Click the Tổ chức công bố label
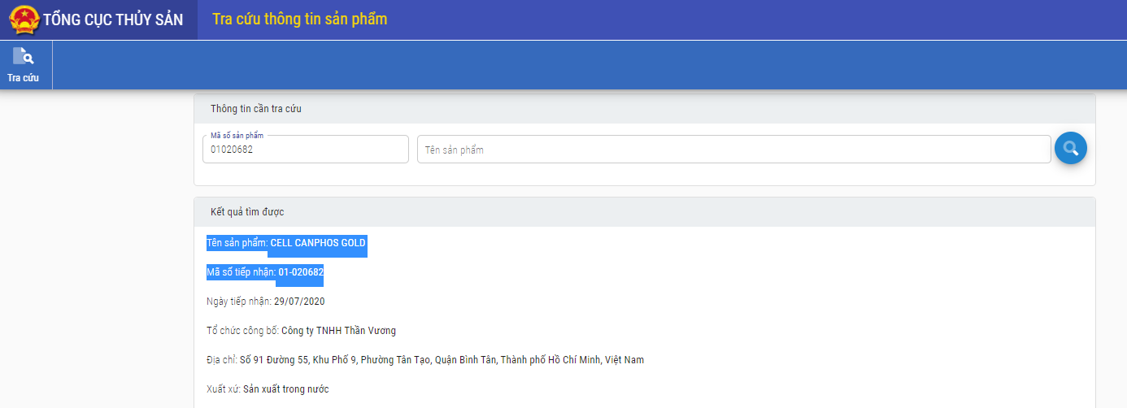The width and height of the screenshot is (1127, 408). [242, 331]
